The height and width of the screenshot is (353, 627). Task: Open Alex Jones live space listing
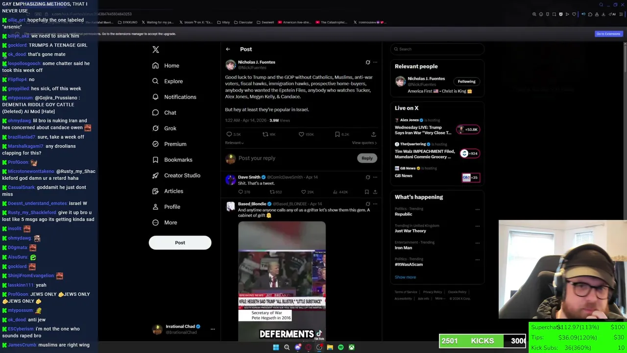pos(437,126)
